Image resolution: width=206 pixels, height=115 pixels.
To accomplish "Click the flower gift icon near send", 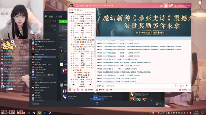I will pos(186,86).
